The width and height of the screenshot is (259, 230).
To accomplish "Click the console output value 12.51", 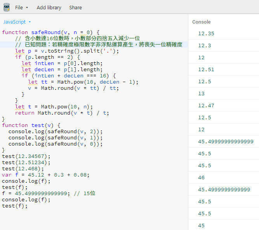I will [x=206, y=70].
